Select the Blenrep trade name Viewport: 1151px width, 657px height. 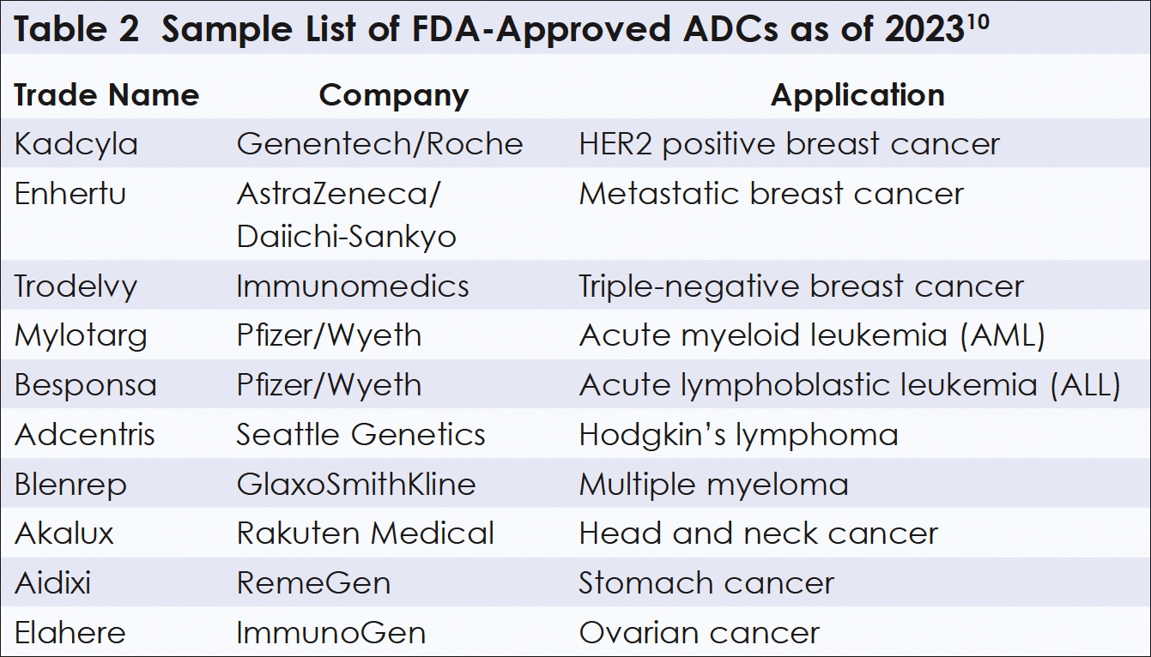70,484
